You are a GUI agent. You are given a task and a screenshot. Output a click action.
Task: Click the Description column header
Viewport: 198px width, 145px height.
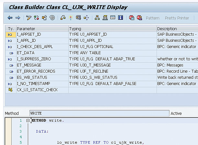pyautogui.click(x=177, y=29)
